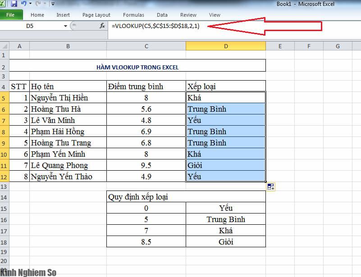Click the Quy định xếp loại cell
This screenshot has height=277, width=361.
click(186, 197)
